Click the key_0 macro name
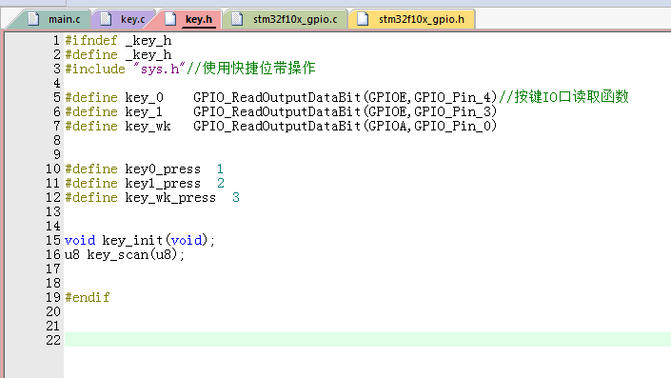This screenshot has width=671, height=378. point(145,98)
